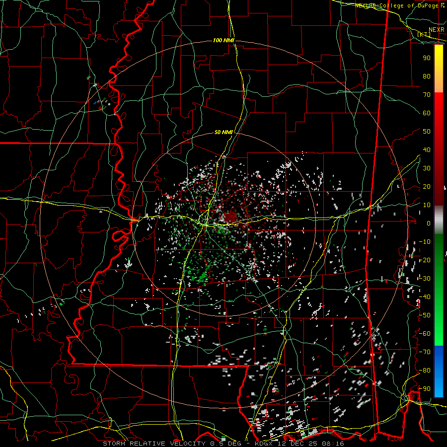Click the 60 knot scale label

tap(427, 113)
